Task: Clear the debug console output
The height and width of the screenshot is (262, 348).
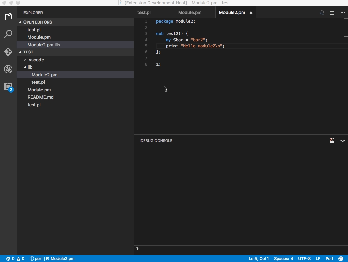Action: pos(332,141)
